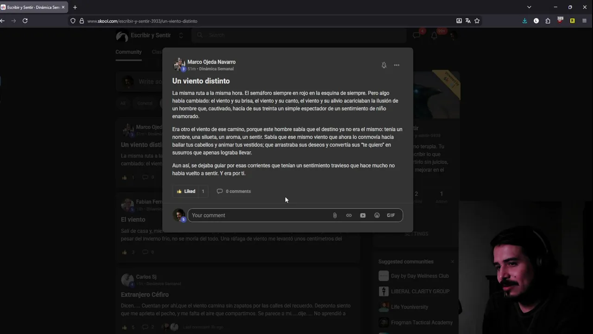The width and height of the screenshot is (593, 334).
Task: Open a new browser tab
Action: tap(75, 7)
